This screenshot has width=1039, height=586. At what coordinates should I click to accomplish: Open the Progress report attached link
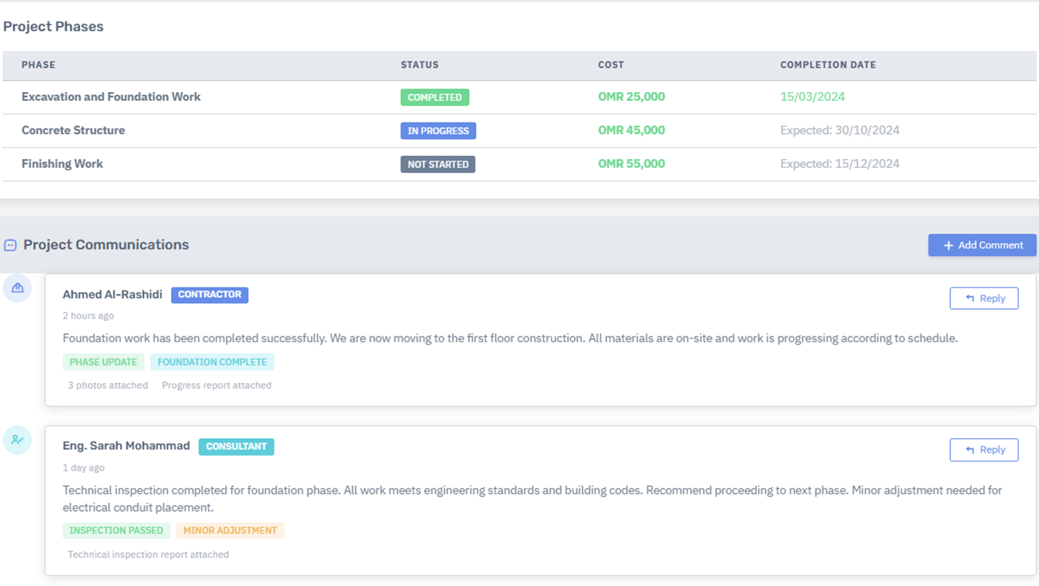tap(216, 386)
